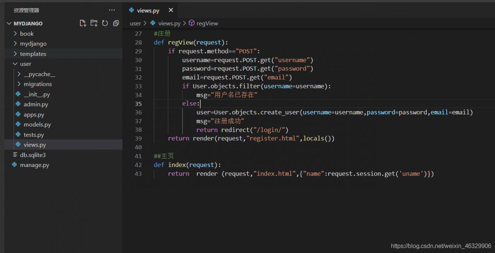495x253 pixels.
Task: Open manage.py from the file tree
Action: coord(34,165)
